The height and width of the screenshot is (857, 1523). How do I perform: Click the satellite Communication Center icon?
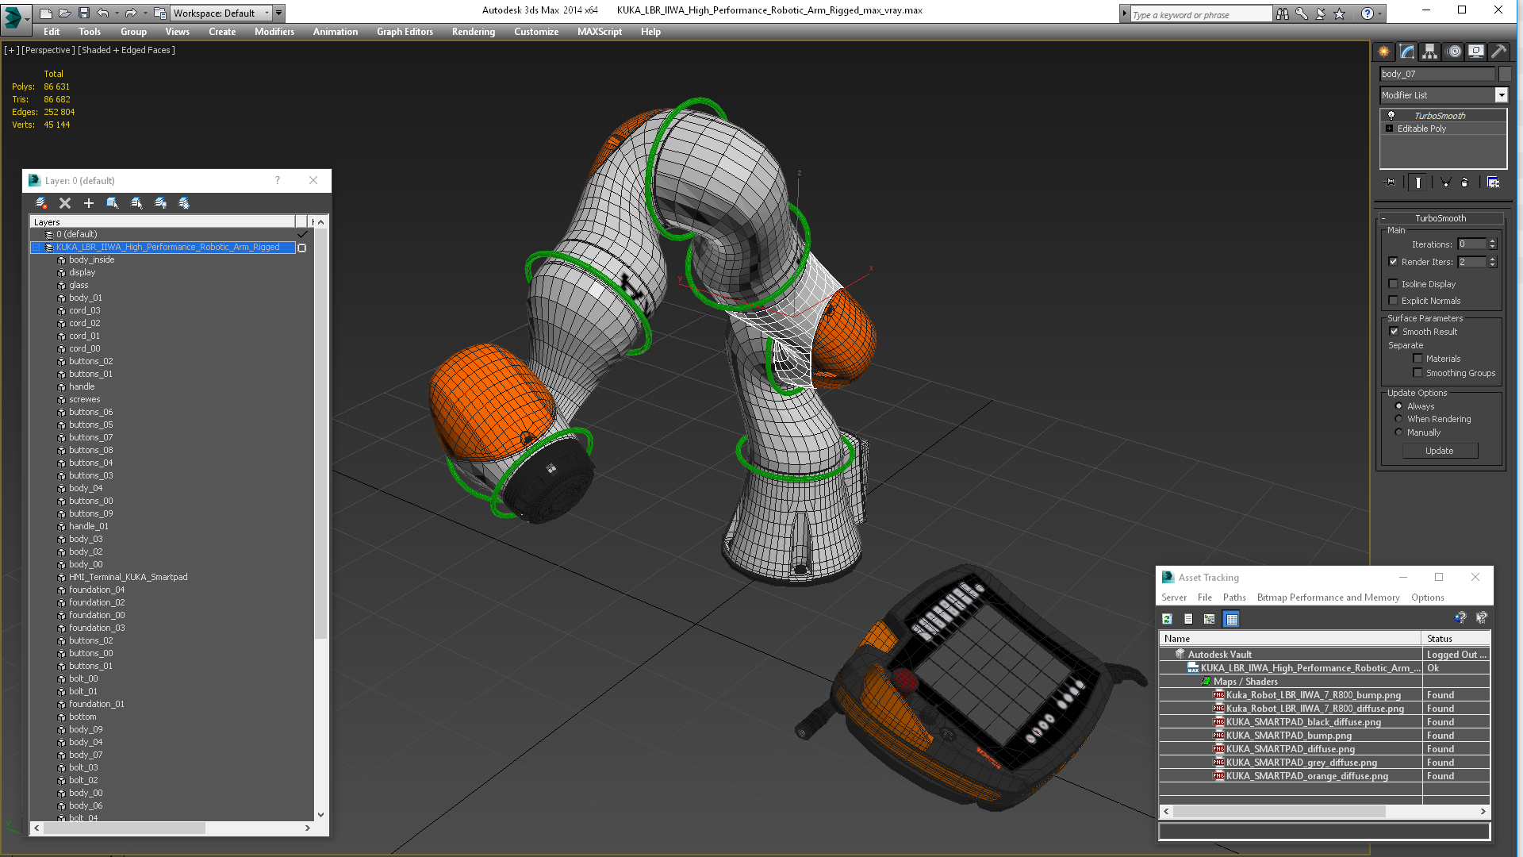1321,13
